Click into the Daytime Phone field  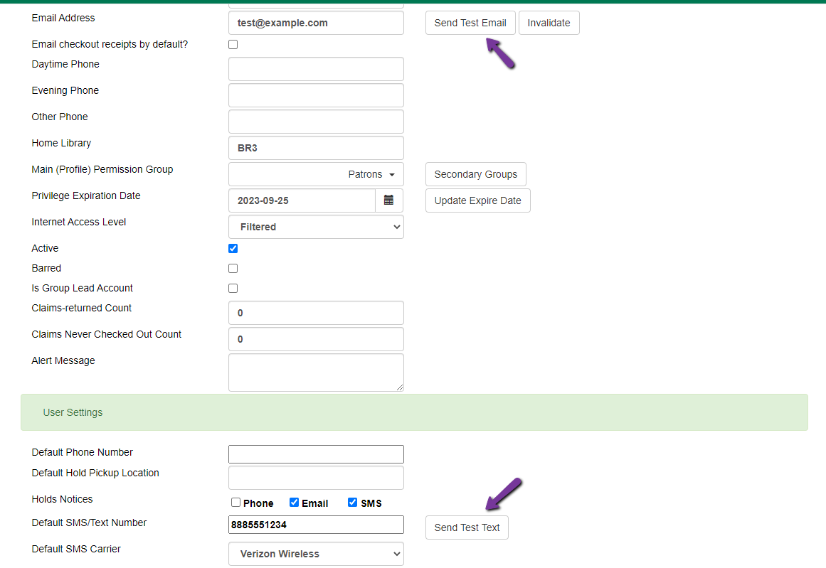tap(316, 69)
